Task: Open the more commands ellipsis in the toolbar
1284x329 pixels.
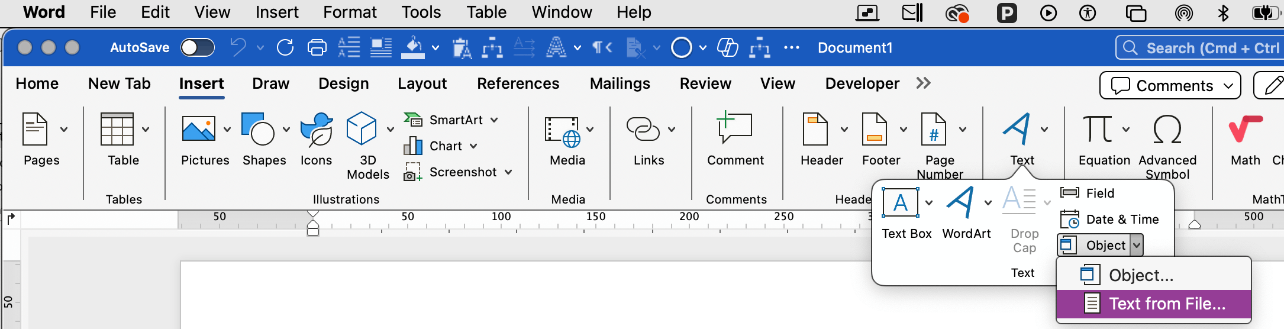Action: (792, 47)
